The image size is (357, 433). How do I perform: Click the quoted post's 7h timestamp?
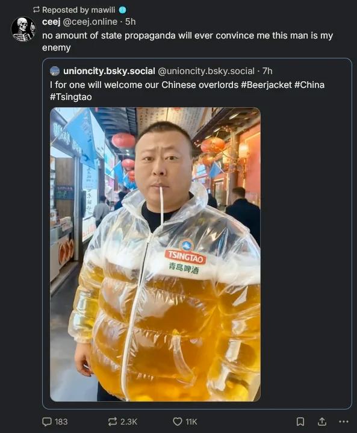(267, 71)
